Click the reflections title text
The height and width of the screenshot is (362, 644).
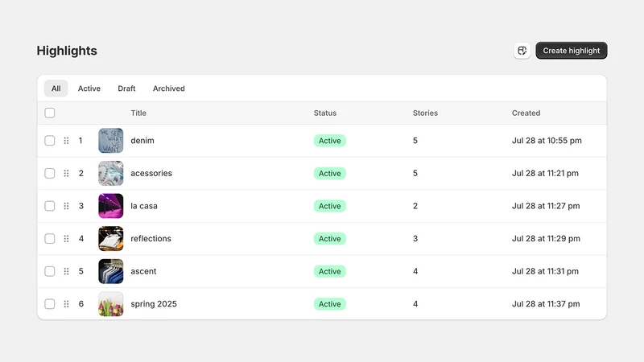pyautogui.click(x=151, y=238)
